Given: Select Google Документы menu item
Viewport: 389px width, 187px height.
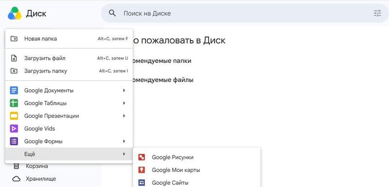Looking at the screenshot, I should click(x=69, y=91).
